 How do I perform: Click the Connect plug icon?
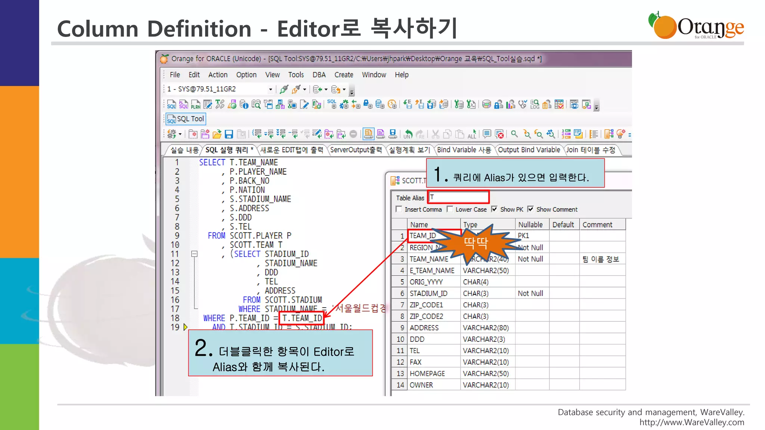click(x=284, y=89)
